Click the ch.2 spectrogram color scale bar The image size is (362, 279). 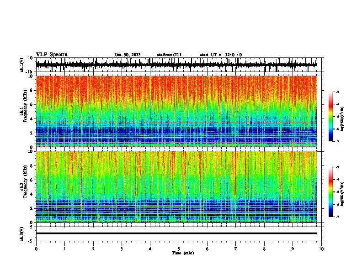331,192
